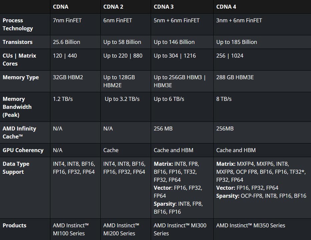Select the AMD Instinct MI350 Series cell
Image resolution: width=311 pixels, height=240 pixels.
coord(251,225)
